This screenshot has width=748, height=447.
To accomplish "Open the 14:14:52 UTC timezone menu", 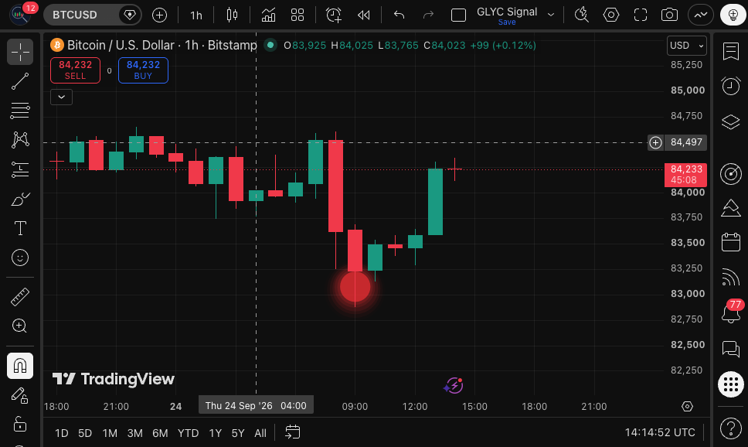I will tap(660, 432).
